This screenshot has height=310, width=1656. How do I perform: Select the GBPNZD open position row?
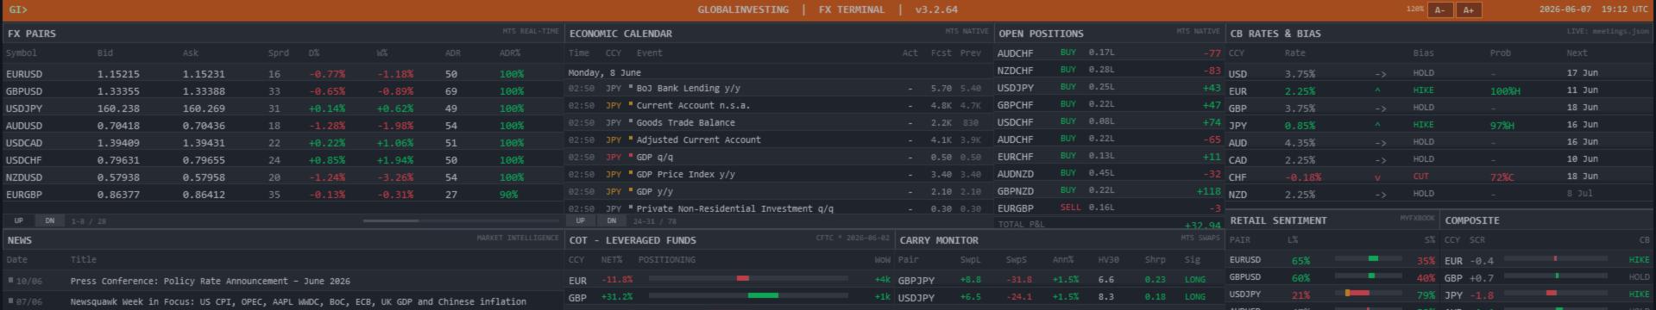[x=1110, y=190]
